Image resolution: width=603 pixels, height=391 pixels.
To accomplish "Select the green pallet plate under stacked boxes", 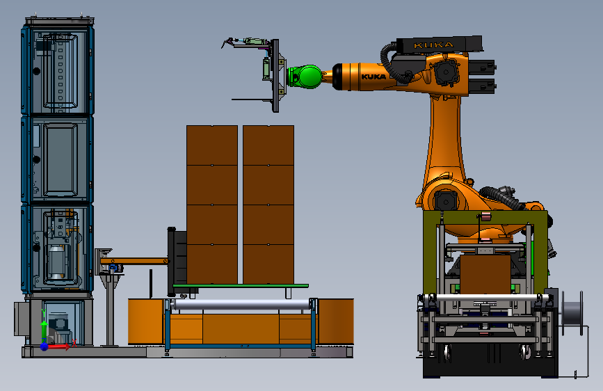I will (x=241, y=285).
